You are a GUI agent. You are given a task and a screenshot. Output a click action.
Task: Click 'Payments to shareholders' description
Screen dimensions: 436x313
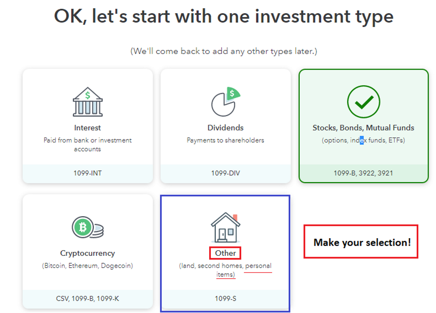click(x=226, y=140)
